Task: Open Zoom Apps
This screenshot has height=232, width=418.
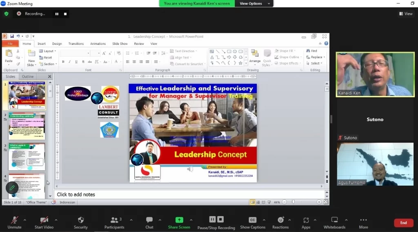Action: [x=306, y=223]
